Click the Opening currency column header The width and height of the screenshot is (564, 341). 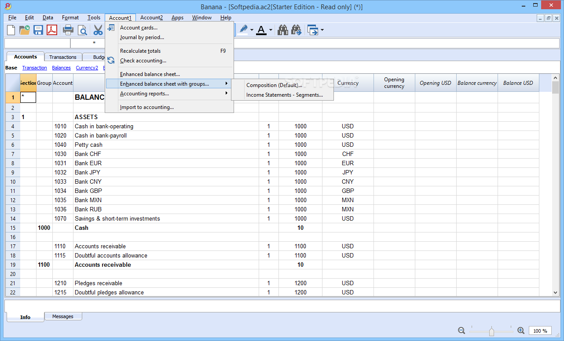[x=394, y=83]
